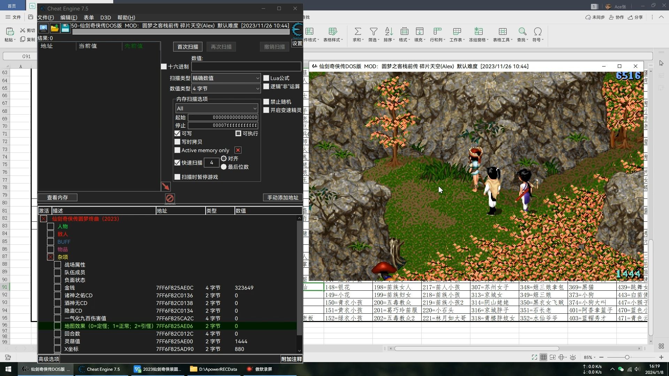Screen dimensions: 669x376
Task: Uncheck the 快速扫描 fast scan checkbox
Action: point(177,163)
